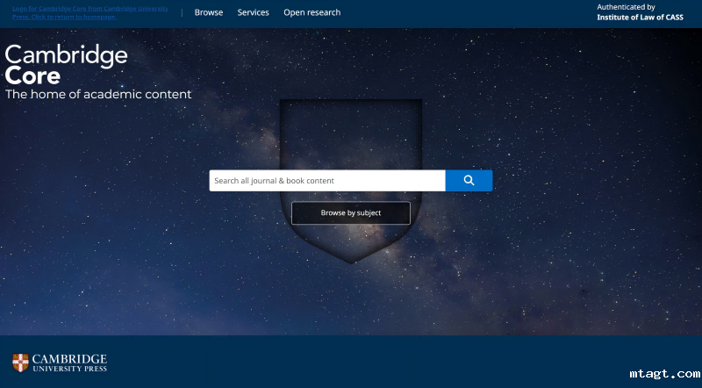Image resolution: width=702 pixels, height=388 pixels.
Task: Click the divider line left of Browse
Action: pos(182,12)
